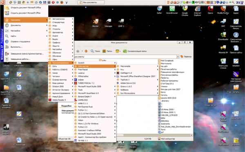Click the clock in the top panel tray
This screenshot has width=245, height=152.
coord(240,2)
